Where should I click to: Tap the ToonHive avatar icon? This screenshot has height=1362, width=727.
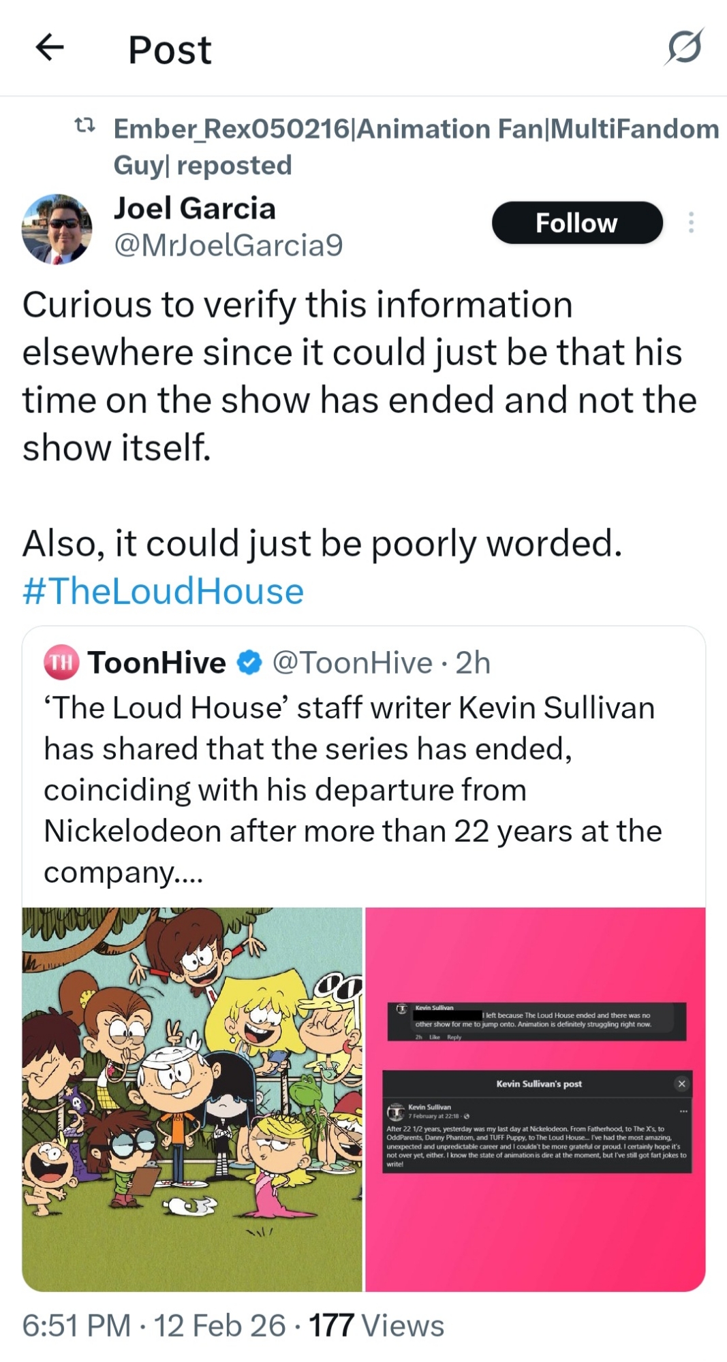61,663
